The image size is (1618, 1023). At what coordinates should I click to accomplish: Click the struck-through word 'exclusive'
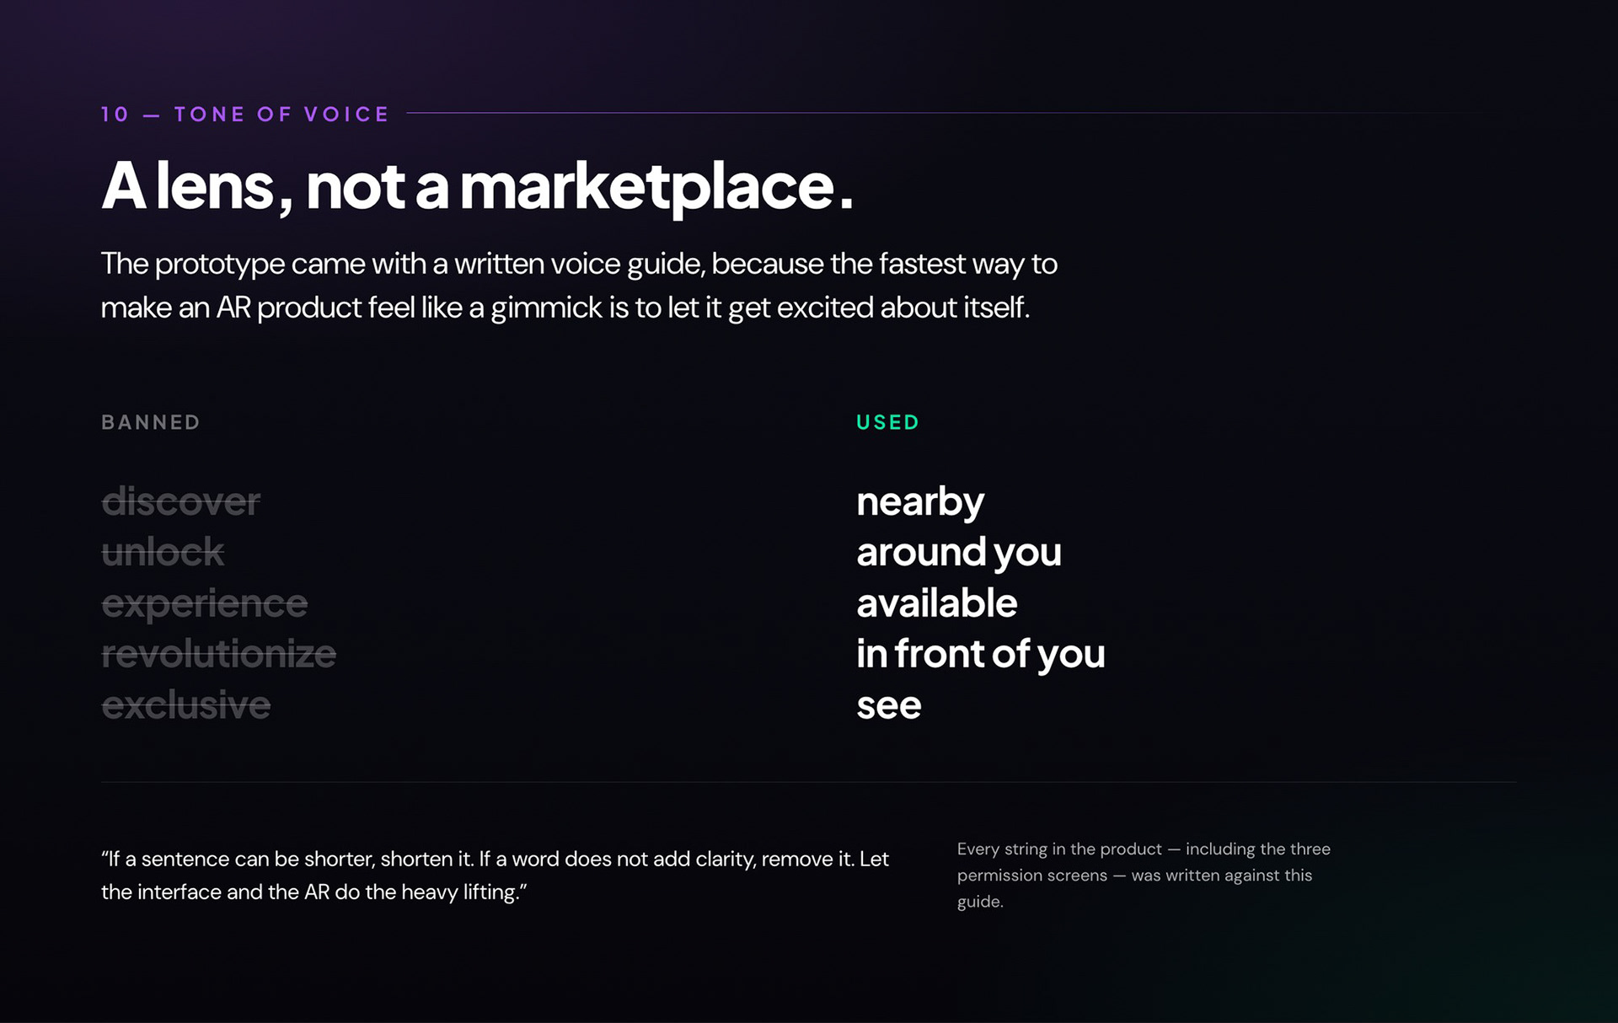[186, 704]
